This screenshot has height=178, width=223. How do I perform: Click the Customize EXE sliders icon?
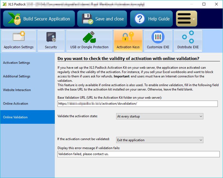(158, 37)
